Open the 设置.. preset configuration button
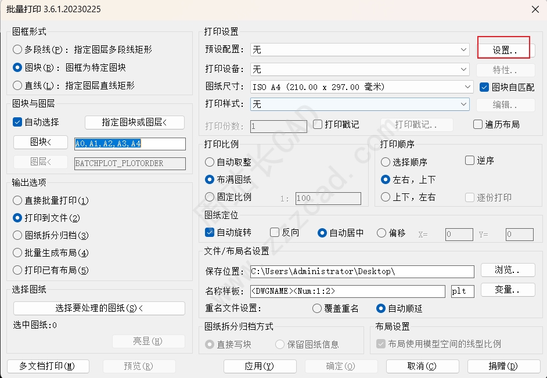The image size is (547, 378). (505, 50)
